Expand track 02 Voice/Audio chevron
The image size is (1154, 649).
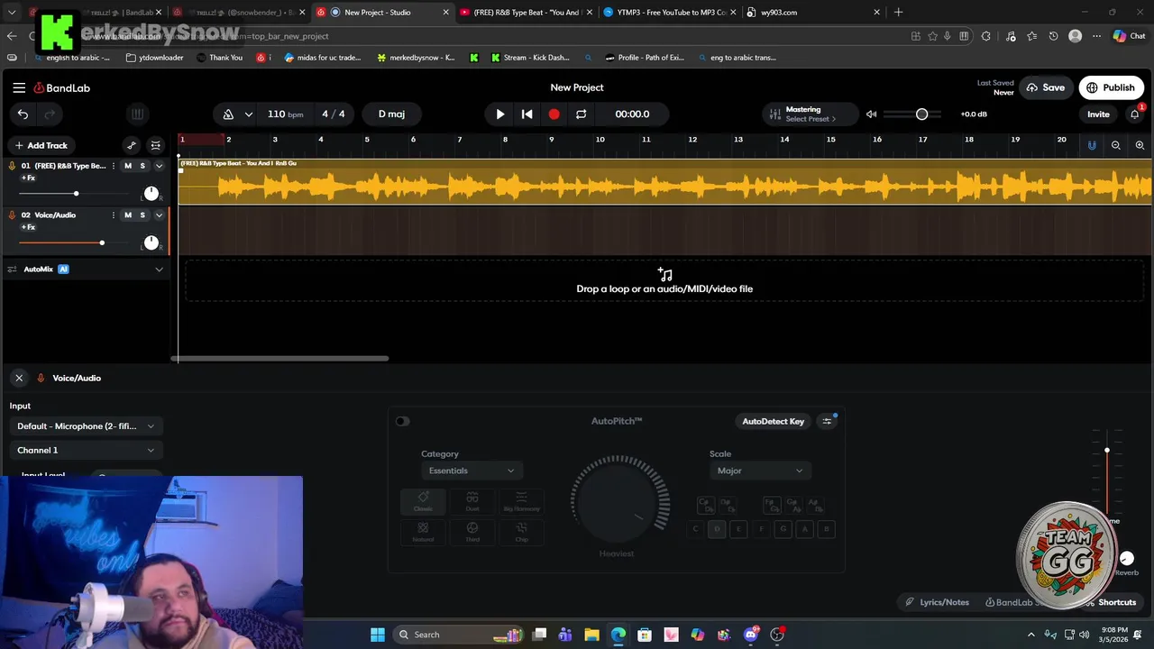(159, 215)
